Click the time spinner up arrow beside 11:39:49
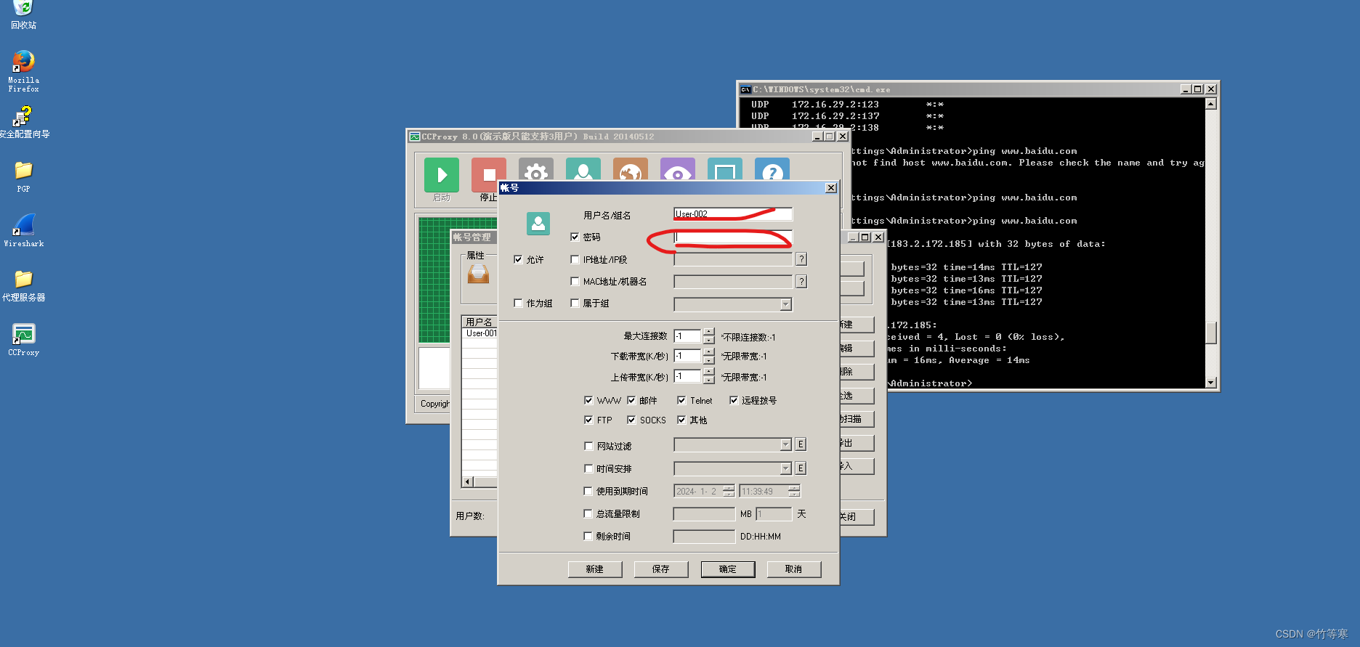Image resolution: width=1360 pixels, height=647 pixels. (794, 487)
